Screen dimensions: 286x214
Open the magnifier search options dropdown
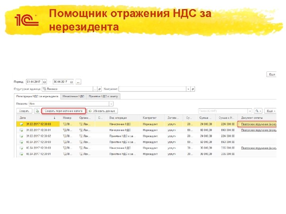pos(258,111)
